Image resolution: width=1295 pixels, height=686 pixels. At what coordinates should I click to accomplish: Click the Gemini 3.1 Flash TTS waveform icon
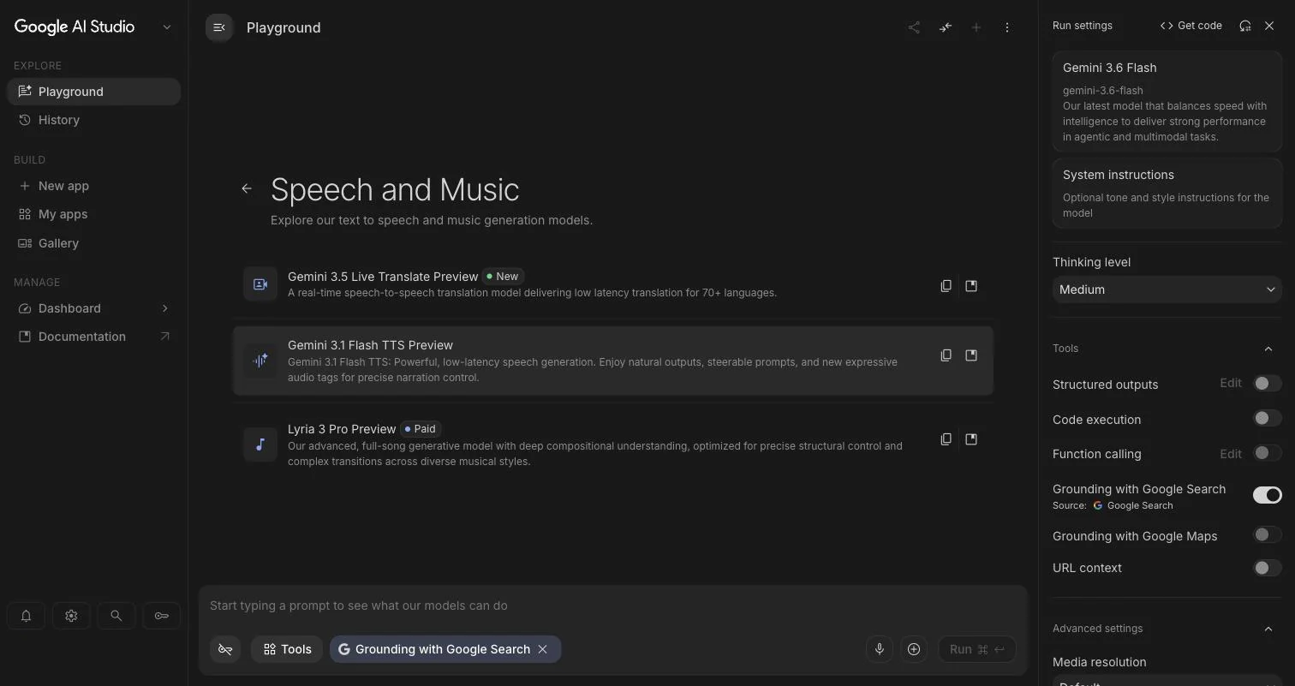tap(260, 361)
